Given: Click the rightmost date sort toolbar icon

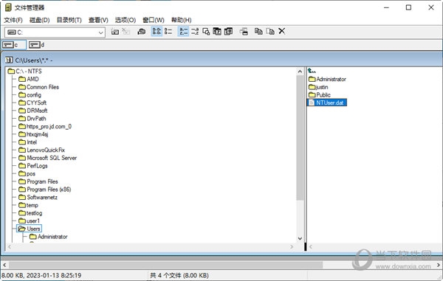Looking at the screenshot, I should tap(228, 31).
